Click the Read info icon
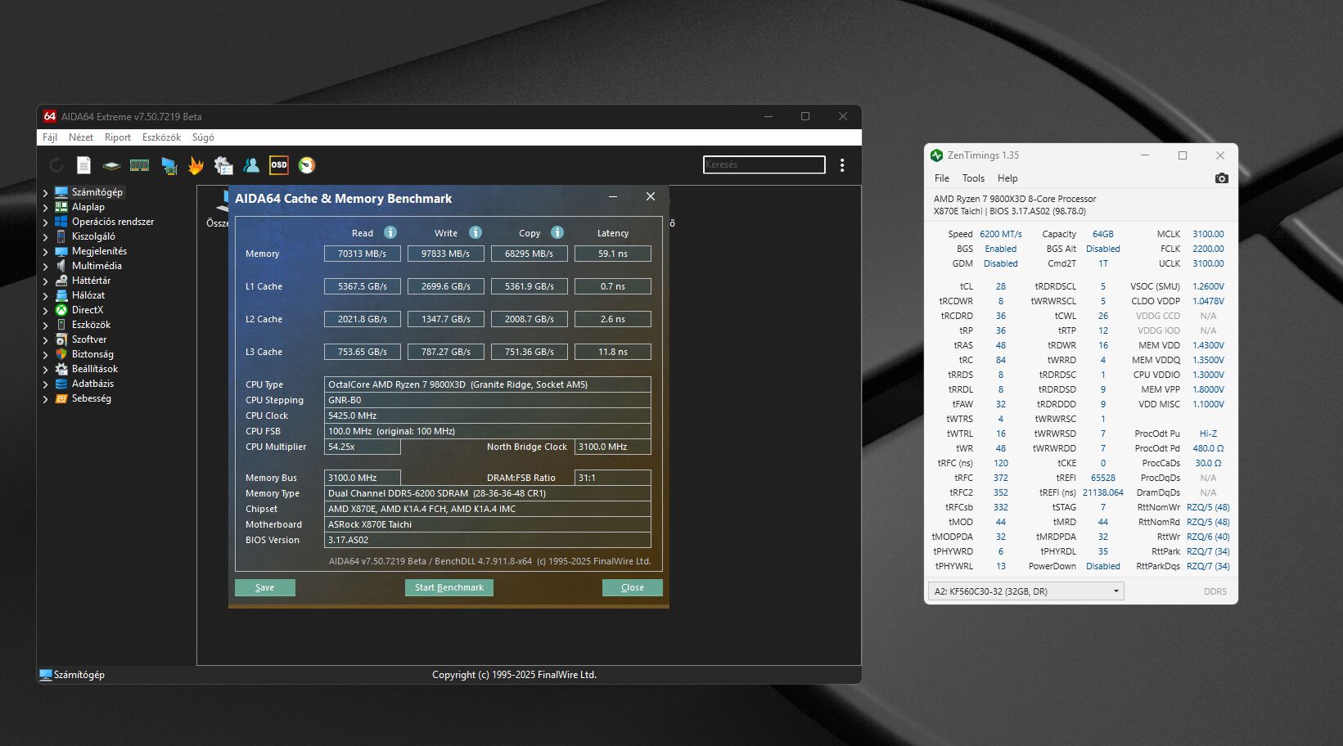The image size is (1343, 746). pyautogui.click(x=390, y=232)
